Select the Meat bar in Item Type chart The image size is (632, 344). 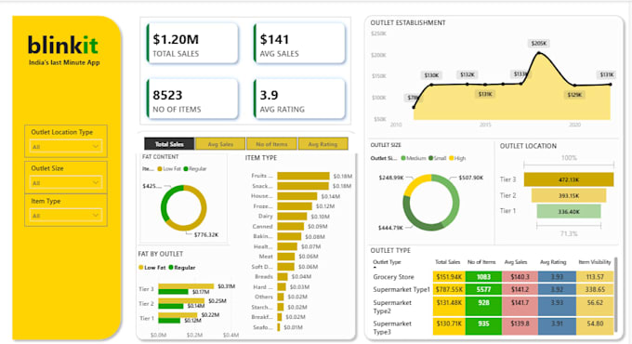[285, 257]
